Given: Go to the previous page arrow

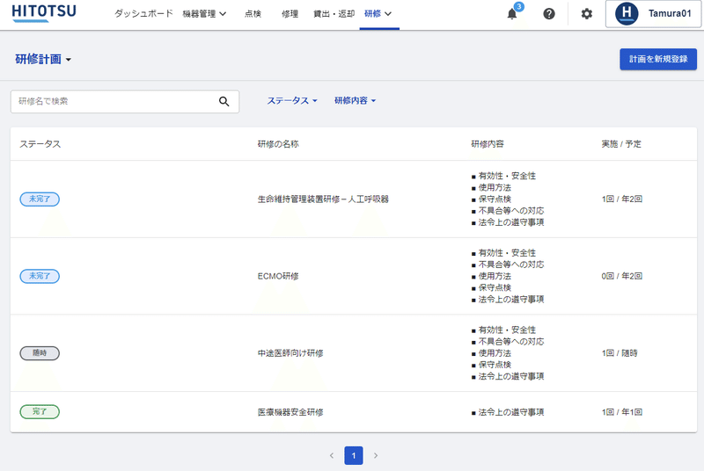Looking at the screenshot, I should point(332,455).
